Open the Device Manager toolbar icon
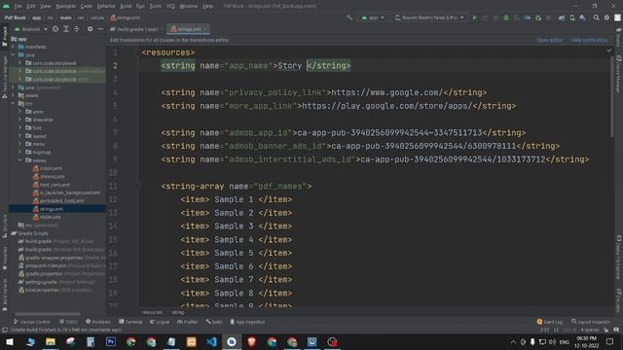The width and height of the screenshot is (623, 350). tap(572, 17)
